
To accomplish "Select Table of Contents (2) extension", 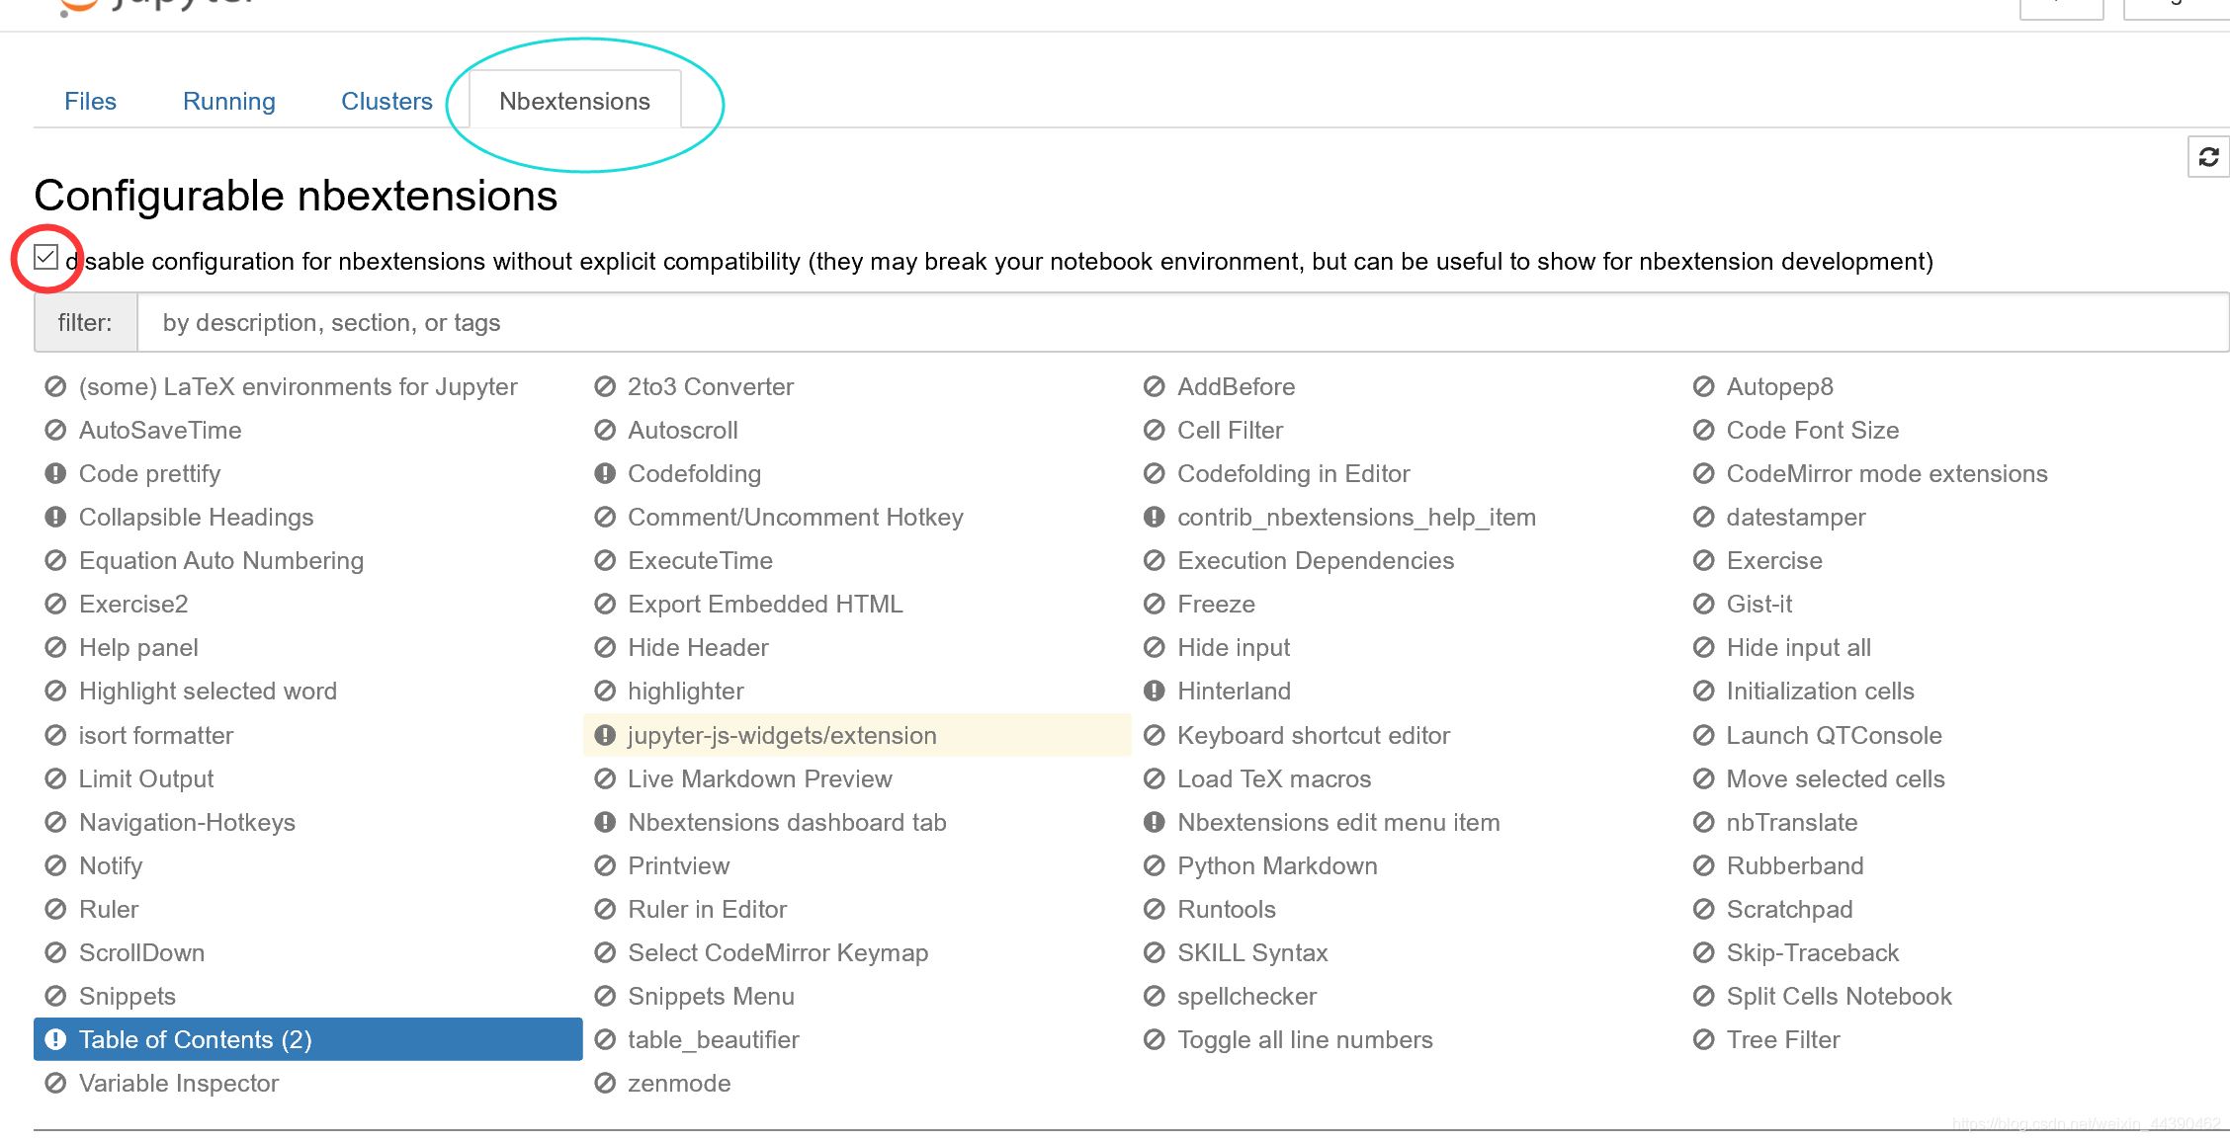I will coord(195,1040).
